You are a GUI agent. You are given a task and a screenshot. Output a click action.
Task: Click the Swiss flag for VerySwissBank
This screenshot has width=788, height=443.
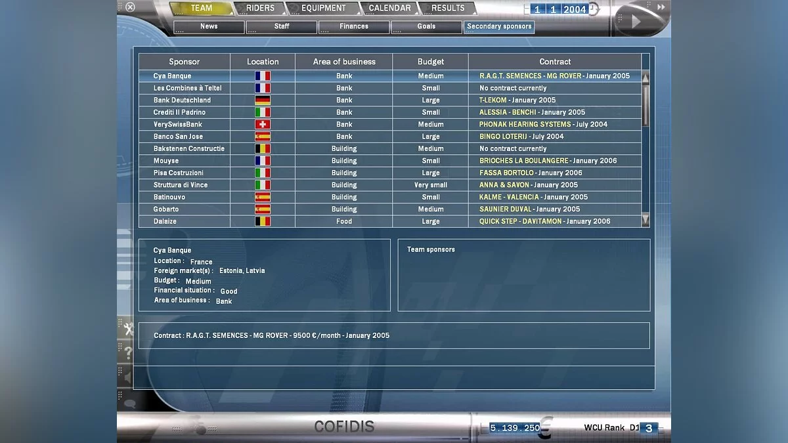click(x=263, y=125)
